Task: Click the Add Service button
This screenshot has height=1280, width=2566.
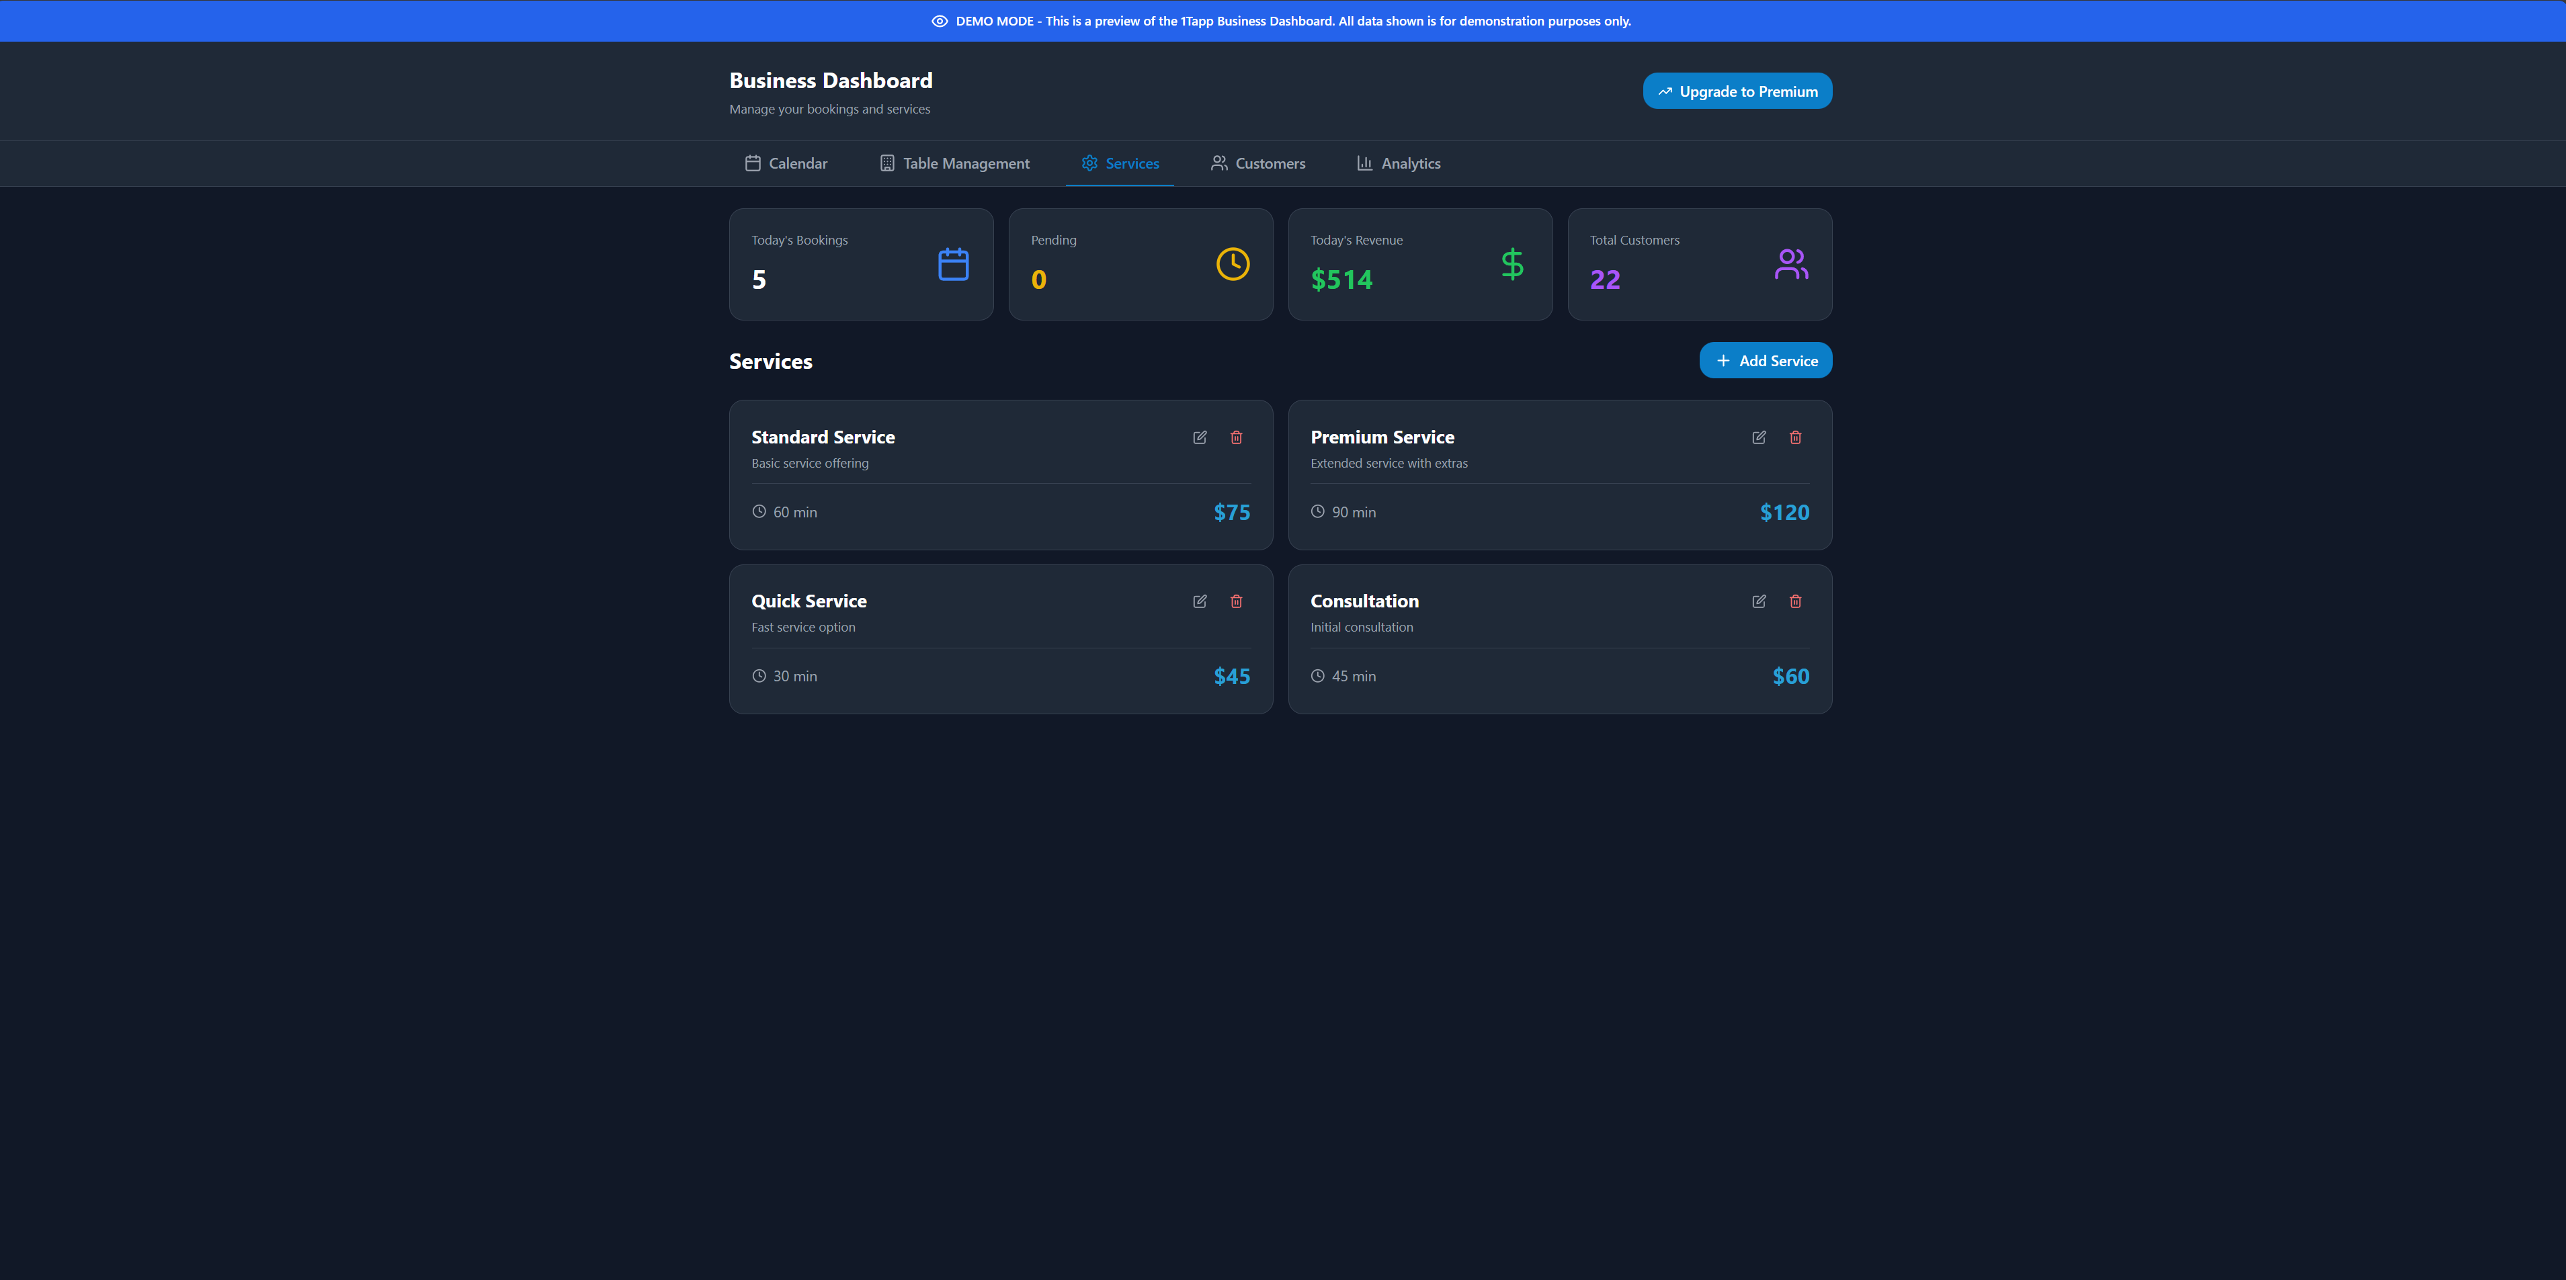Action: [1765, 361]
